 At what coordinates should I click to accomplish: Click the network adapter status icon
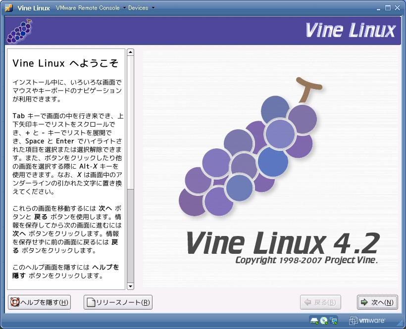[334, 321]
